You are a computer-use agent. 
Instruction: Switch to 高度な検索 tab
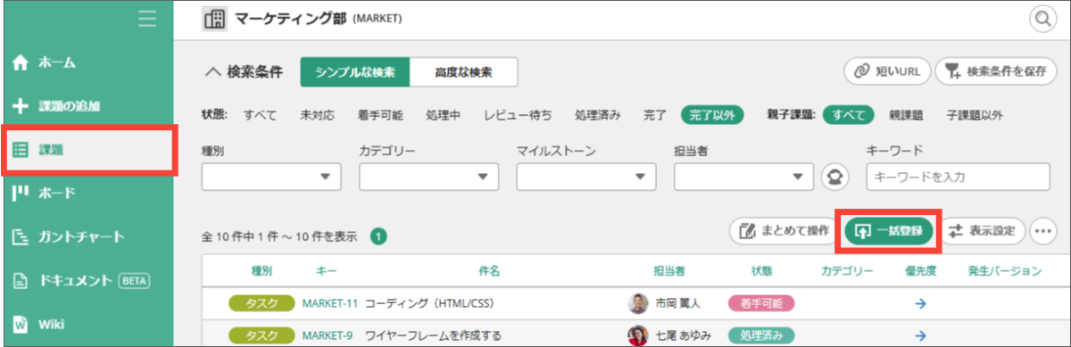[x=463, y=72]
